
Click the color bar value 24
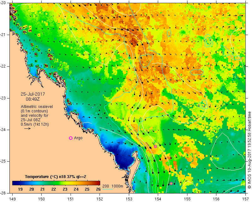tap(76, 189)
